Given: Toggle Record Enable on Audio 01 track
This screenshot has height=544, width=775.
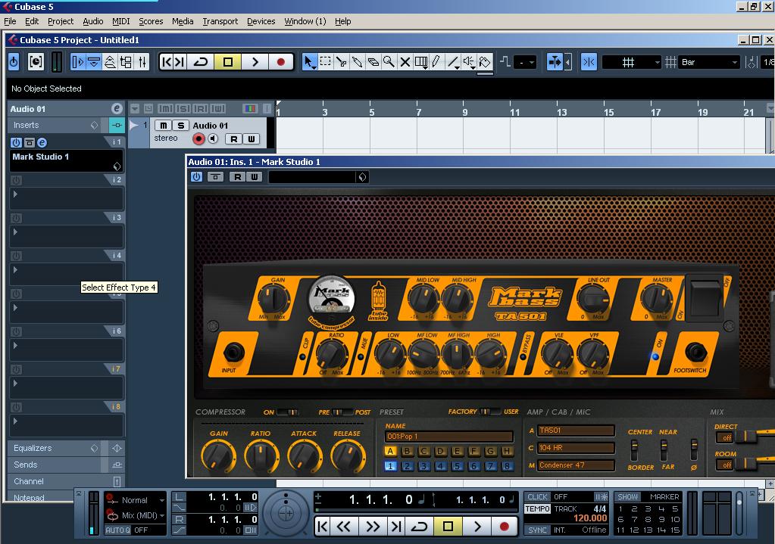Looking at the screenshot, I should pyautogui.click(x=198, y=138).
